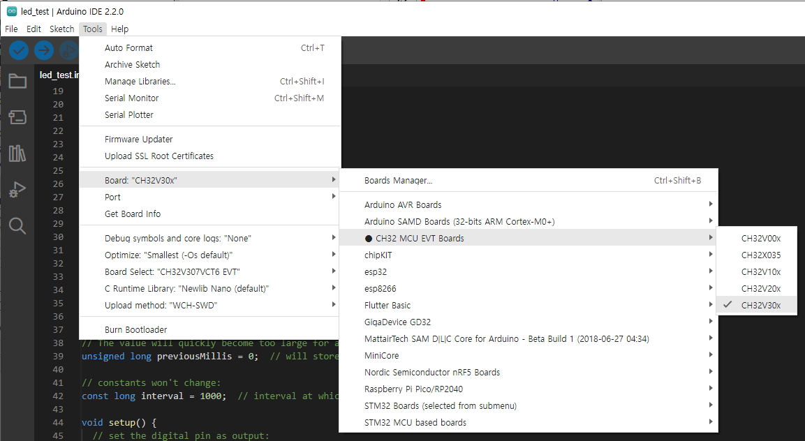Click the Arduino IDE logo in title bar
805x441 pixels.
click(11, 11)
